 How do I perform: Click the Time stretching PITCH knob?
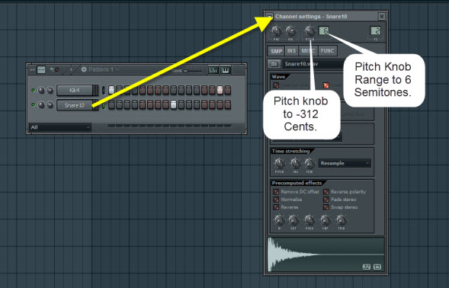coord(280,163)
